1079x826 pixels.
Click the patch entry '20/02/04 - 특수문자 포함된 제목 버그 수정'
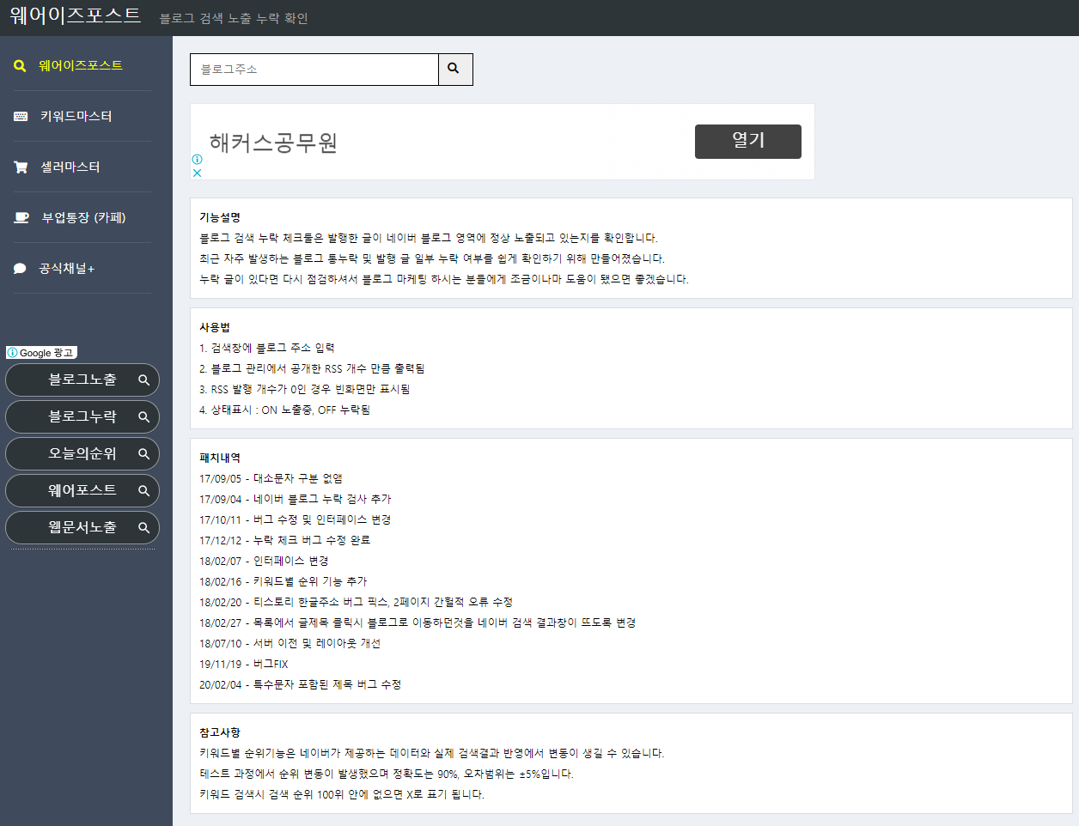[301, 684]
